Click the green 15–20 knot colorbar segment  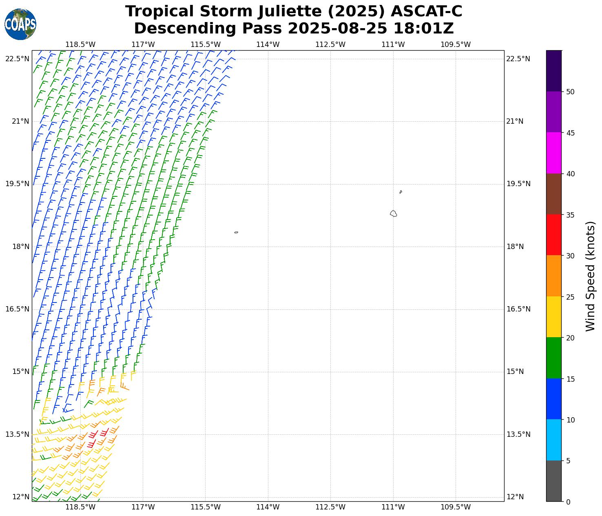point(553,358)
